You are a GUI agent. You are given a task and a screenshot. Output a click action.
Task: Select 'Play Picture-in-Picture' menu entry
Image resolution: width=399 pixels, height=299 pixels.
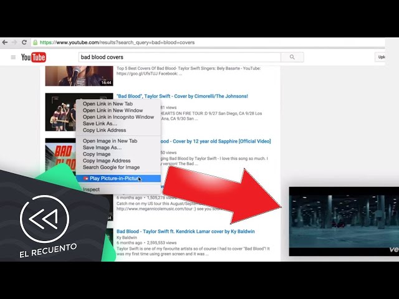[x=118, y=179]
